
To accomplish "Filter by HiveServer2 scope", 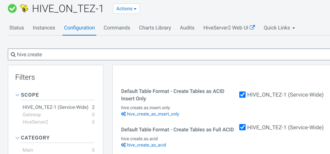I will pos(35,122).
